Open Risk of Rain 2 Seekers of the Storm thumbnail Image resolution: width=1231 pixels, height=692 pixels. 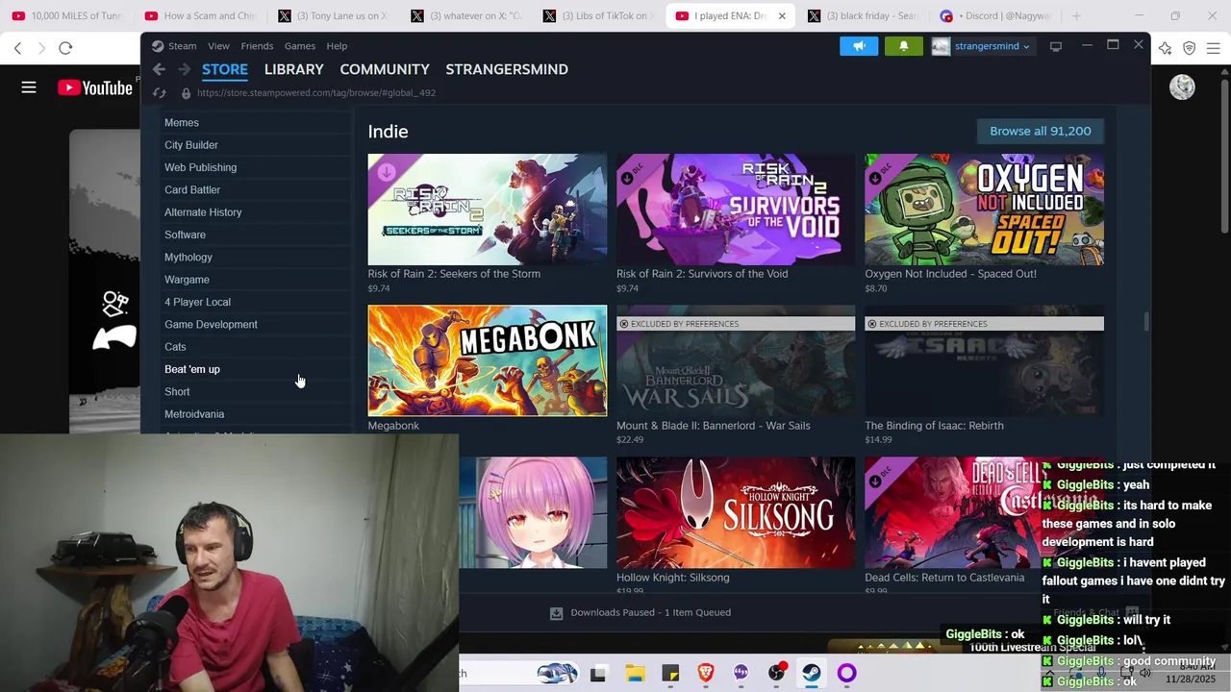[x=488, y=210]
